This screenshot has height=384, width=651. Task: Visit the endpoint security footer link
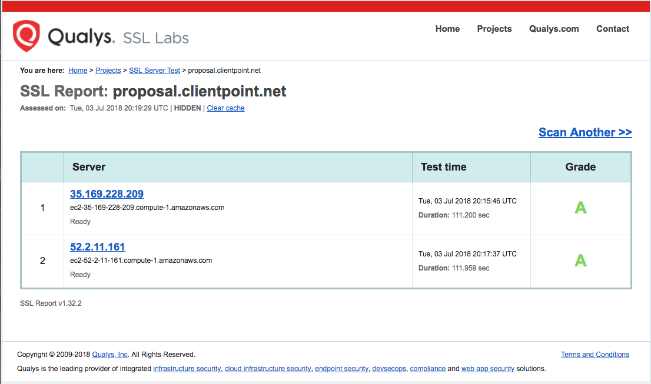click(x=341, y=369)
